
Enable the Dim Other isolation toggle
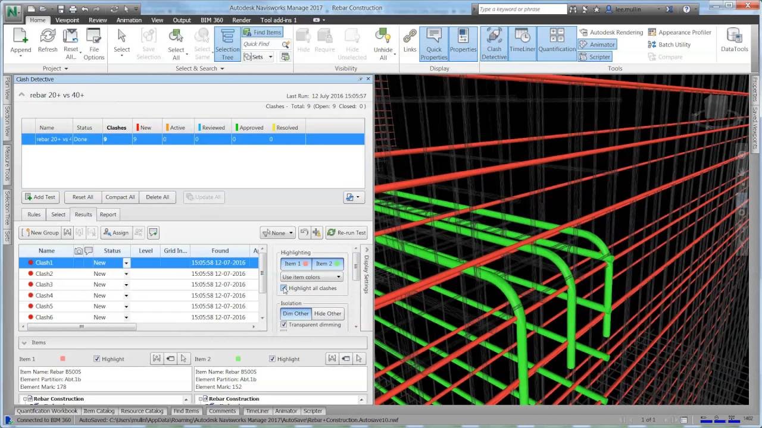pos(296,313)
